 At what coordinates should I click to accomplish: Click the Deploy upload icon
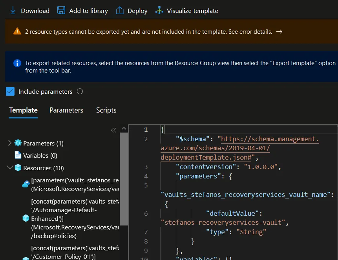coord(120,10)
